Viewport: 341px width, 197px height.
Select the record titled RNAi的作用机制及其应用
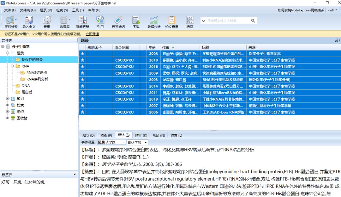coord(210,80)
